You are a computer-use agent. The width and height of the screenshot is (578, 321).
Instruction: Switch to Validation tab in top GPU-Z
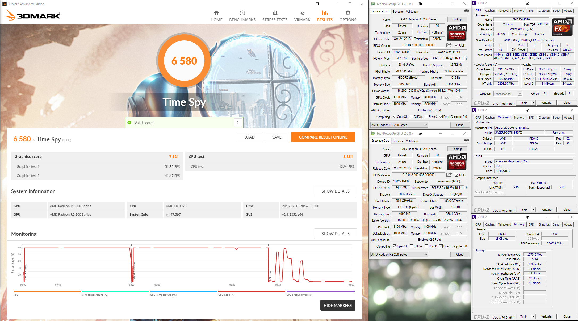pos(412,11)
